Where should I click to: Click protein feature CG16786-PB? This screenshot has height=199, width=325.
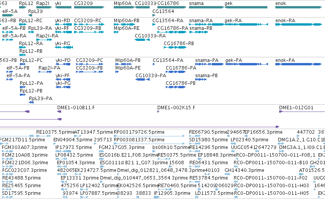[176, 87]
